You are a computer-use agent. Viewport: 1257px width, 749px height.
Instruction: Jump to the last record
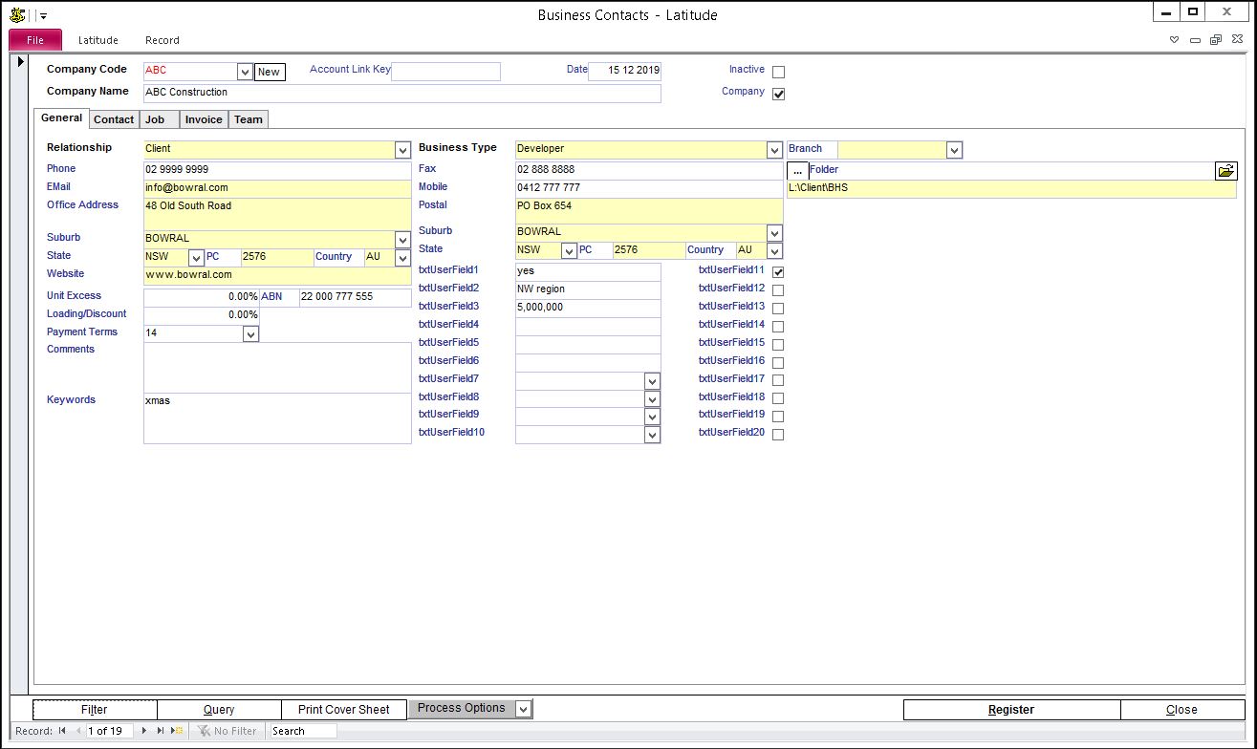(161, 731)
